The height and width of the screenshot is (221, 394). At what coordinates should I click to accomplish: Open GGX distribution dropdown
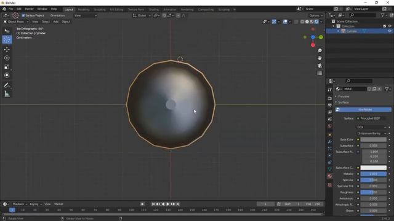point(371,127)
